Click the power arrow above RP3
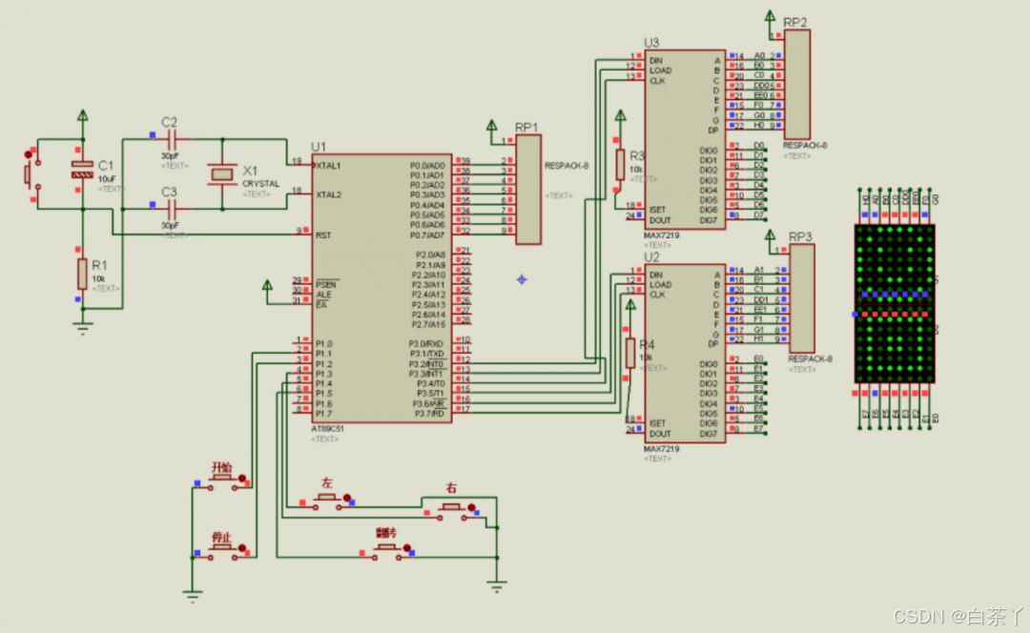Image resolution: width=1030 pixels, height=633 pixels. point(770,235)
